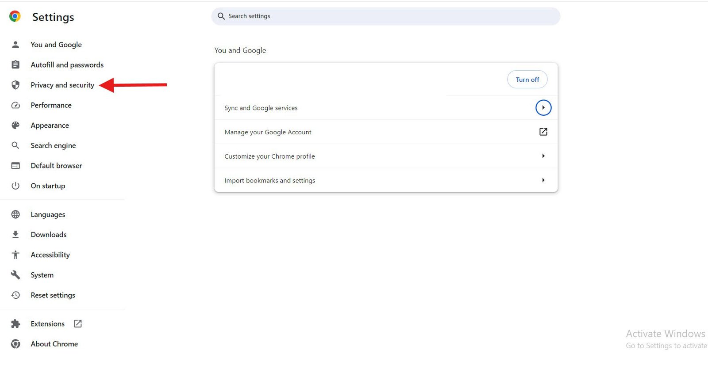Open Accessibility settings

tap(50, 255)
